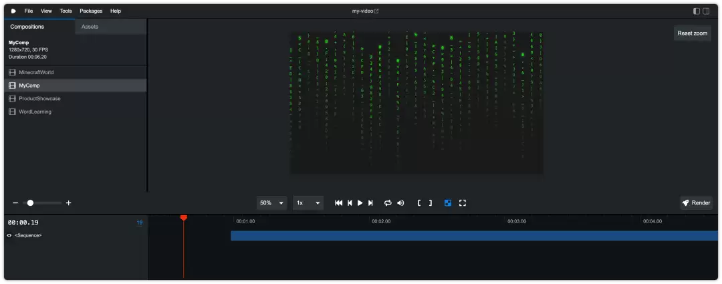The height and width of the screenshot is (284, 722).
Task: Click the Render button
Action: click(x=696, y=203)
